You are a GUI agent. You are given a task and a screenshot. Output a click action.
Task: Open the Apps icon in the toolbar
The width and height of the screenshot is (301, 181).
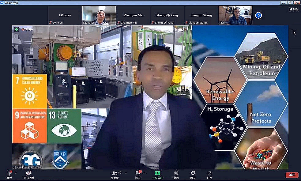[209, 174]
